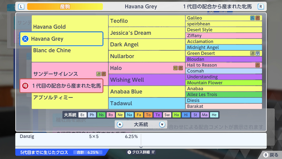Click the Anabaa Blue pedigree cell
282x159 pixels.
[x=147, y=91]
